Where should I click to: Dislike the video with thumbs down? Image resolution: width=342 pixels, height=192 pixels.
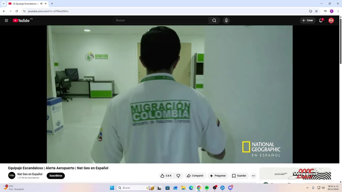pos(178,176)
